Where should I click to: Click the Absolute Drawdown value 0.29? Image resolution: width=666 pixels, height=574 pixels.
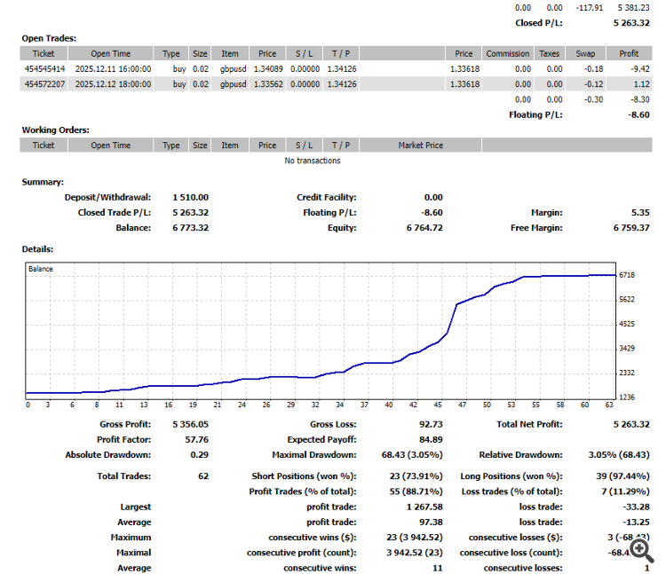[199, 455]
